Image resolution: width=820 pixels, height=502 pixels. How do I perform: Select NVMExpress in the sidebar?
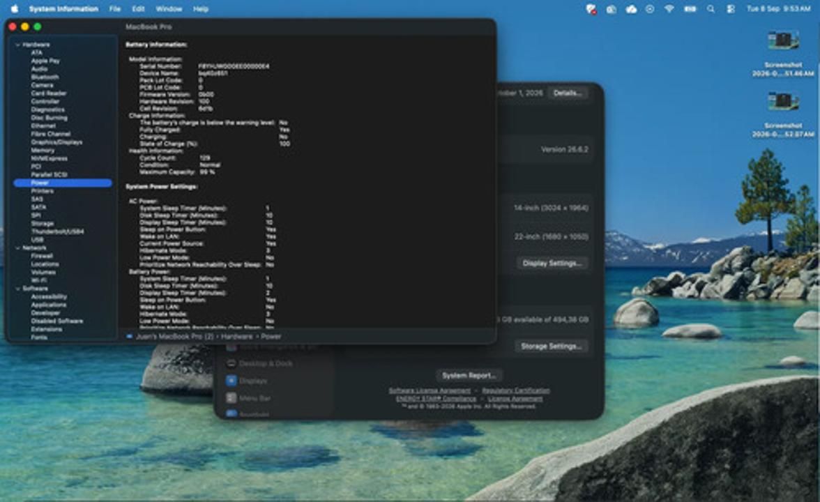coord(49,158)
